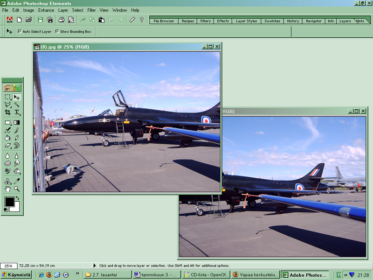Screen dimensions: 373x280
Task: Click the swap colors arrow icon
Action: pyautogui.click(x=17, y=198)
